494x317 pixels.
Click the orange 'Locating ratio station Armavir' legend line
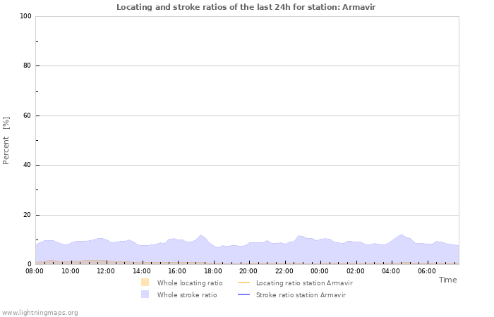click(x=244, y=282)
